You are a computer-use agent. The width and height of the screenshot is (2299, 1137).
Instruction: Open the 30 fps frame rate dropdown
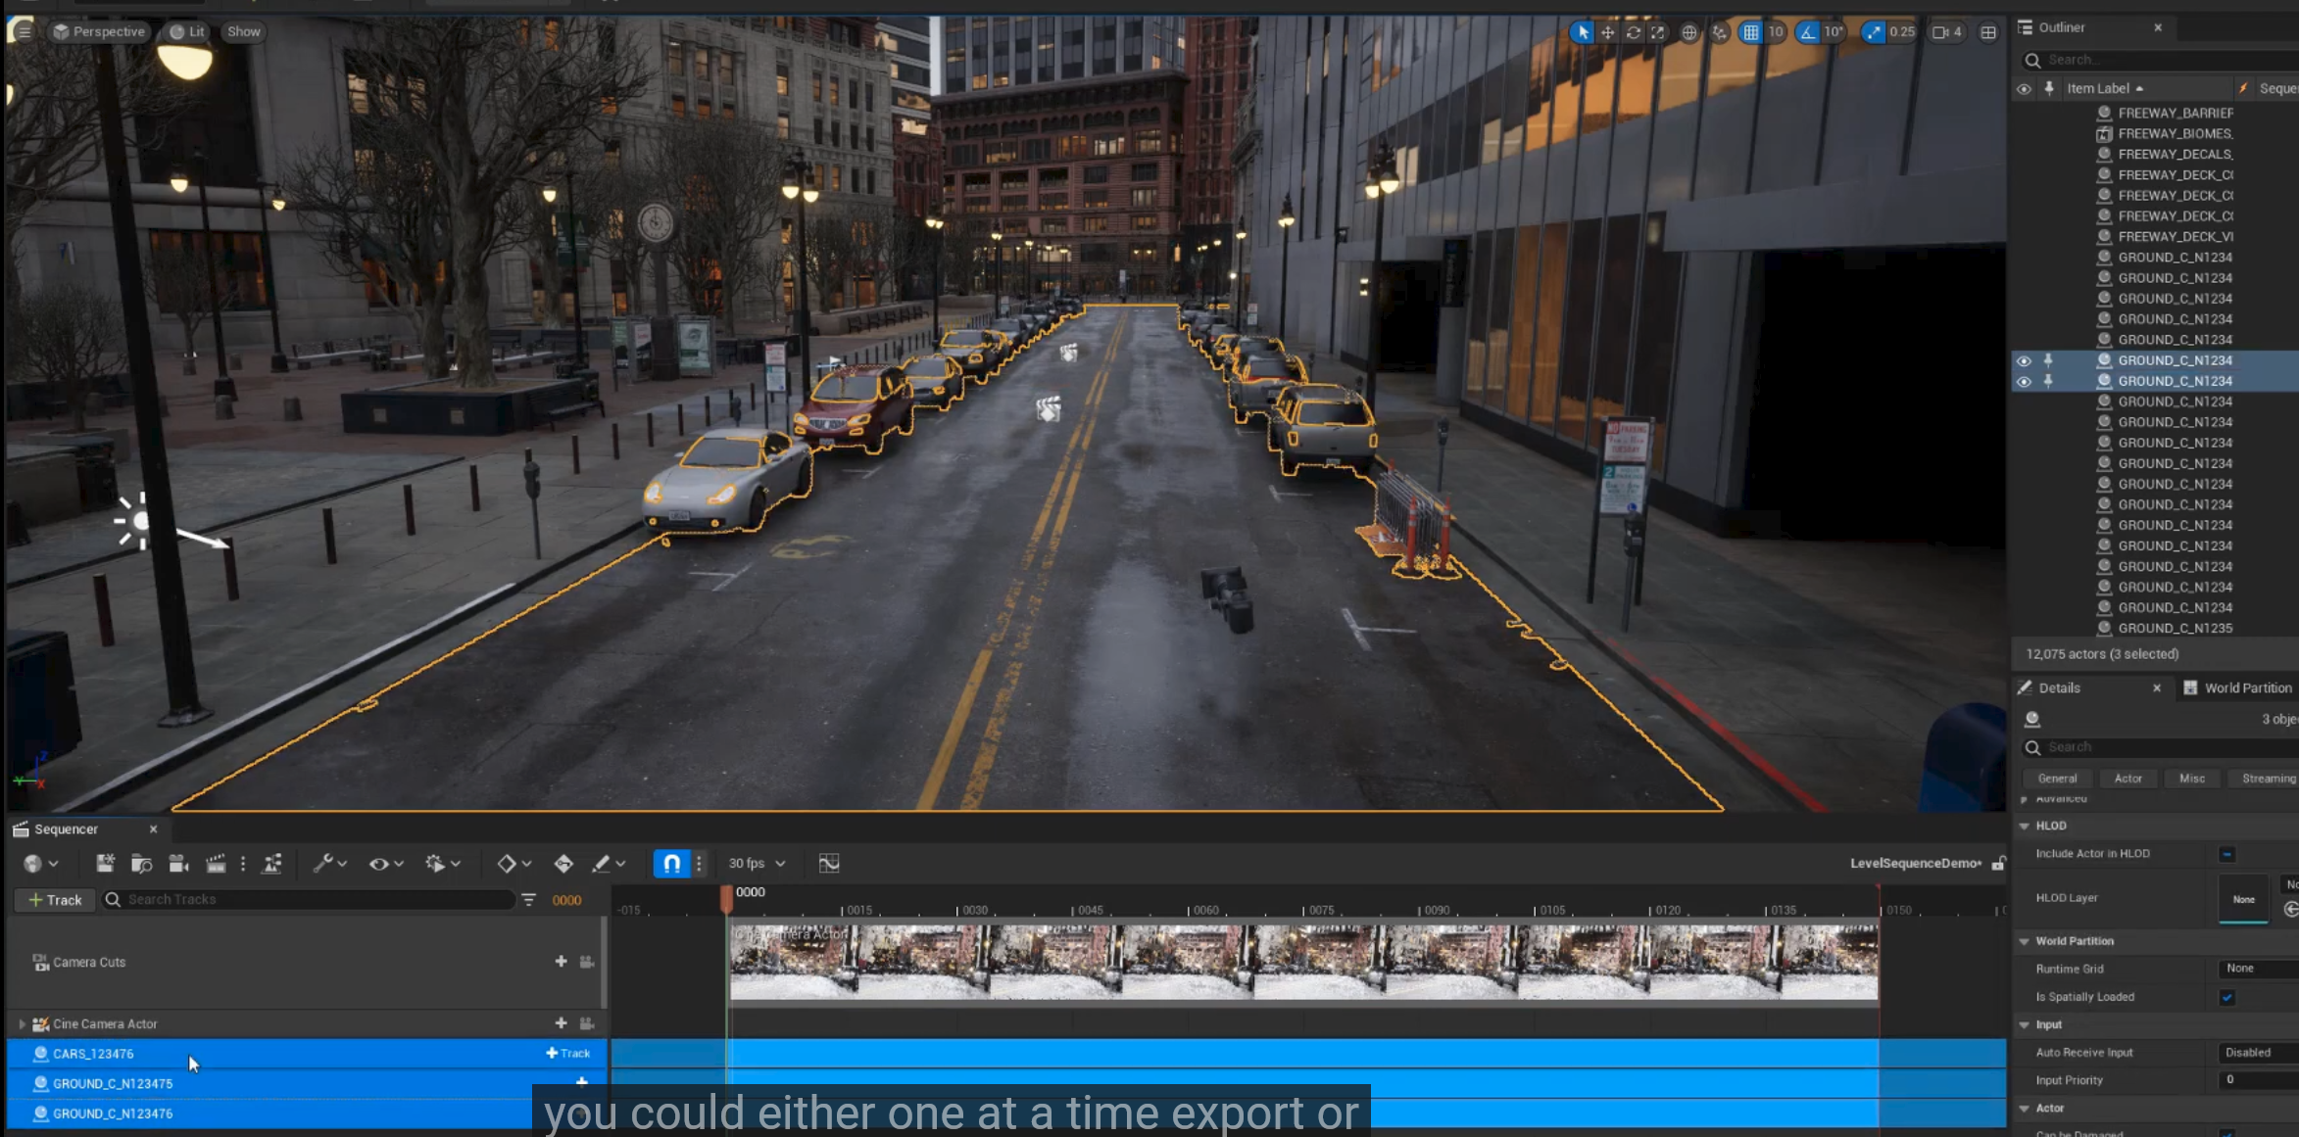point(757,863)
